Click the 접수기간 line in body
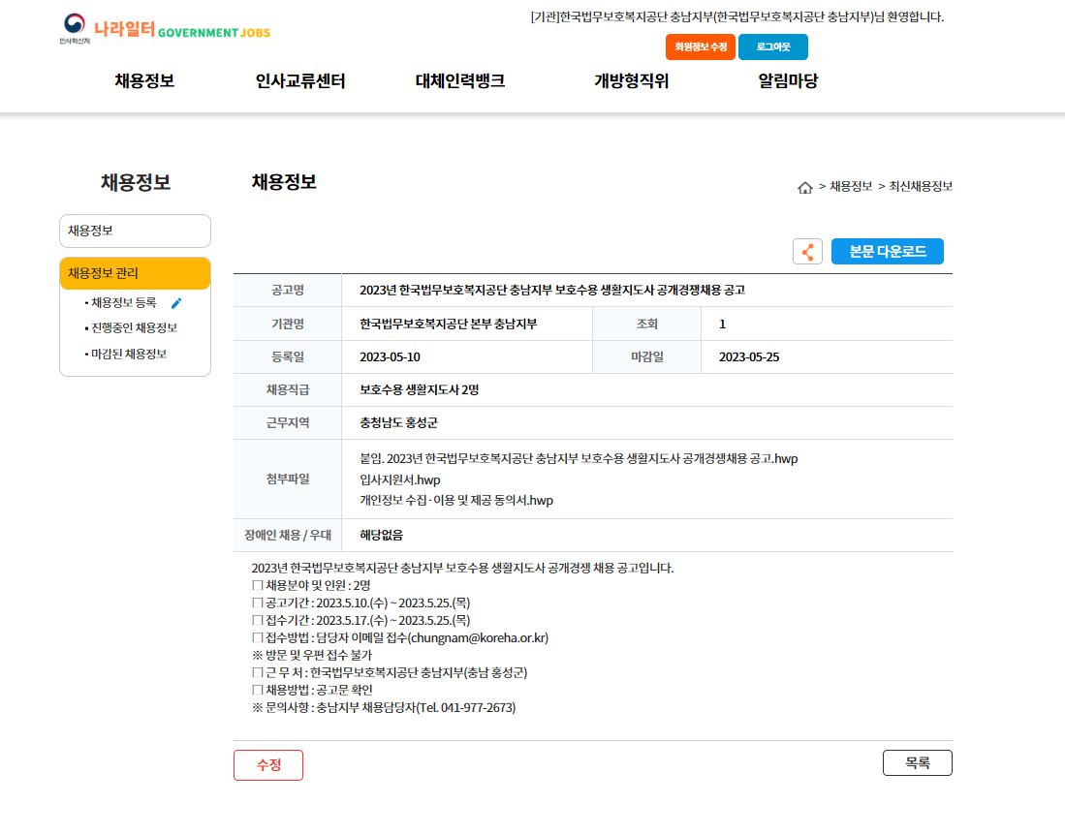Viewport: 1065px width, 835px height. [x=360, y=621]
